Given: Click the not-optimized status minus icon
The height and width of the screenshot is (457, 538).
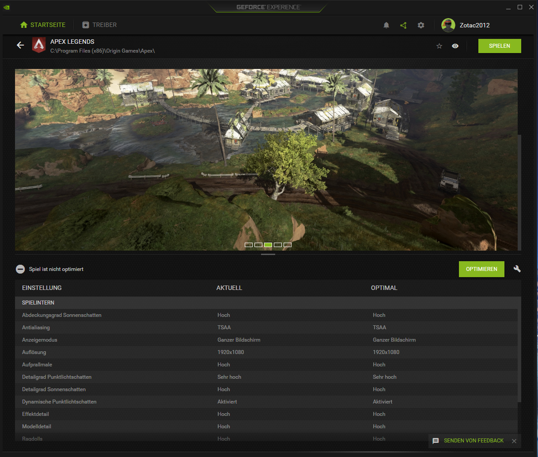Looking at the screenshot, I should click(x=20, y=269).
